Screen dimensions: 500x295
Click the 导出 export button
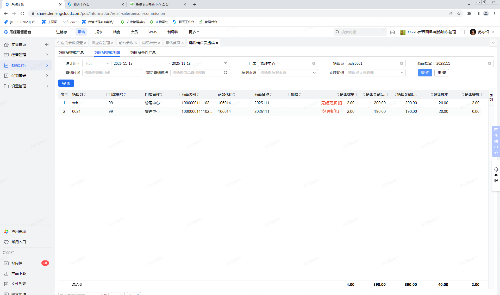pos(66,83)
